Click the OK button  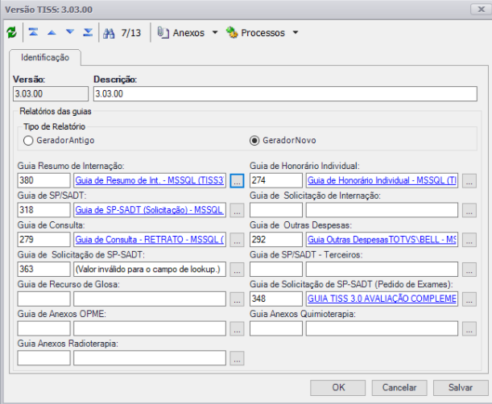click(338, 388)
